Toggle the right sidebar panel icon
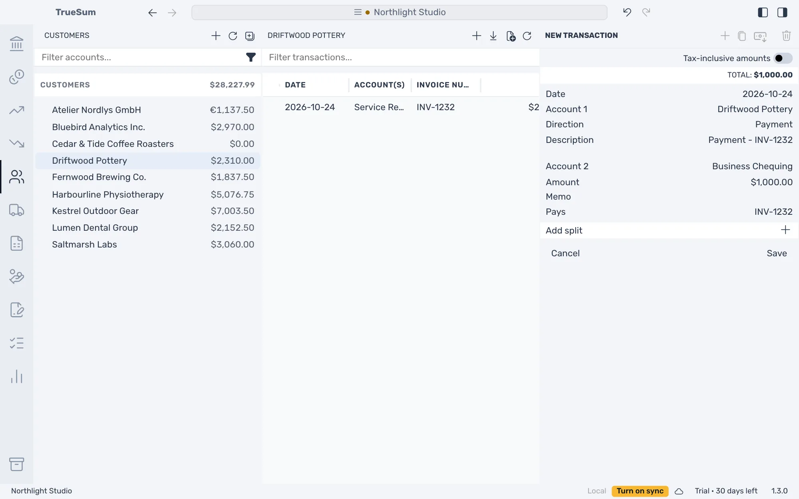799x499 pixels. 782,12
